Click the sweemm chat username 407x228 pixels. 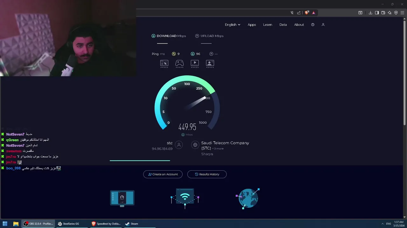coord(14,151)
